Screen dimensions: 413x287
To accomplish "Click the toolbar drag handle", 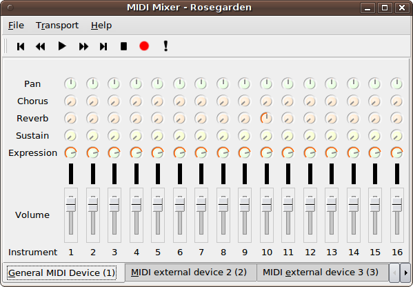I will tap(6, 46).
